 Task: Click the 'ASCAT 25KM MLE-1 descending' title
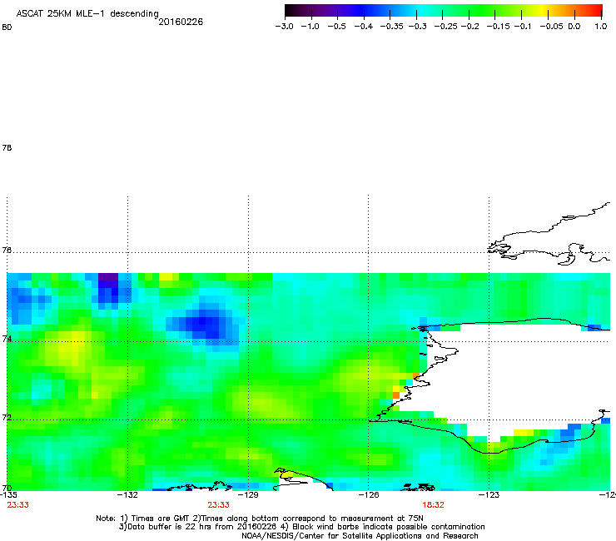point(87,14)
